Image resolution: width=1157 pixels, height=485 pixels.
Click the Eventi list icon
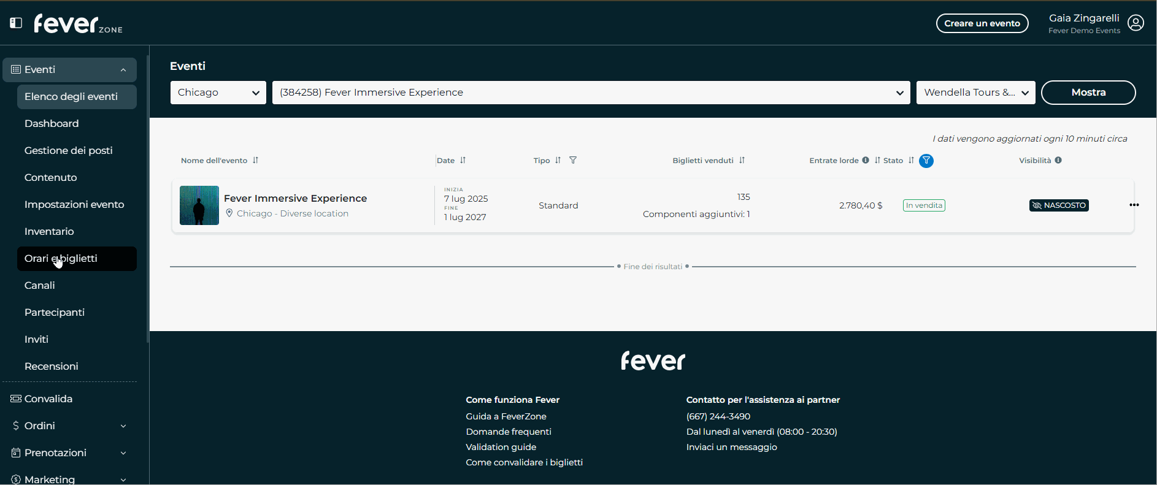click(x=16, y=69)
